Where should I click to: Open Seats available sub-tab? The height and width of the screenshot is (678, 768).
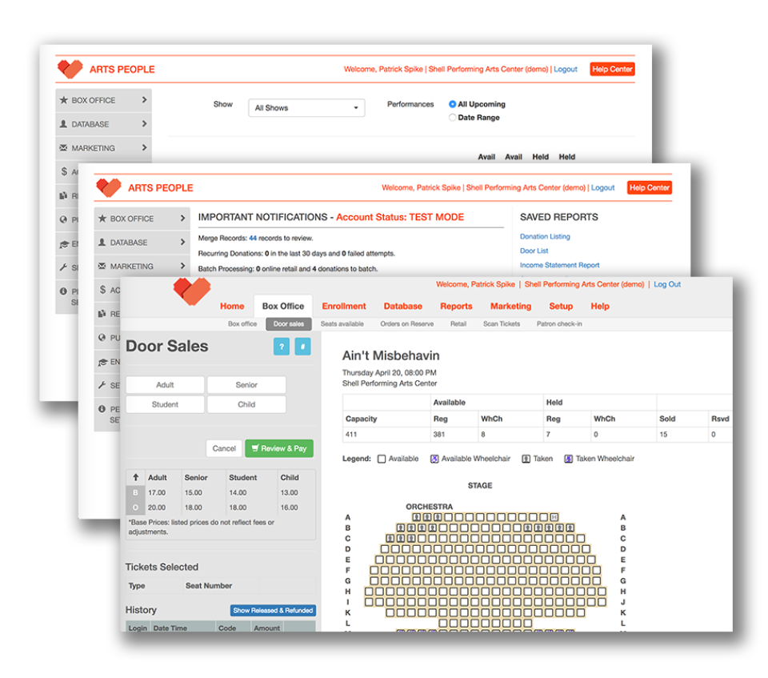(342, 324)
